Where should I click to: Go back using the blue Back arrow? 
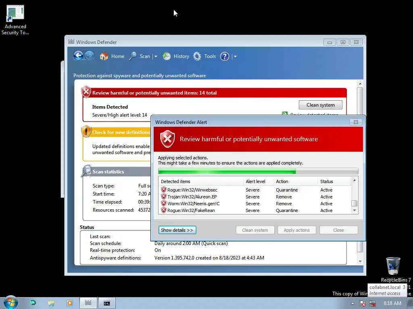(x=78, y=56)
